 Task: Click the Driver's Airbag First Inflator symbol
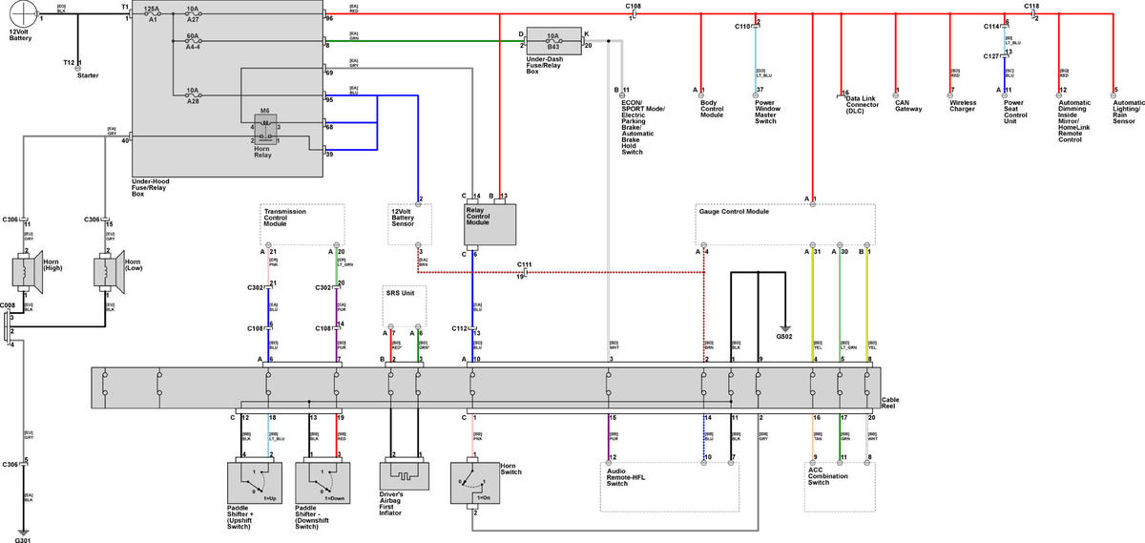[406, 475]
